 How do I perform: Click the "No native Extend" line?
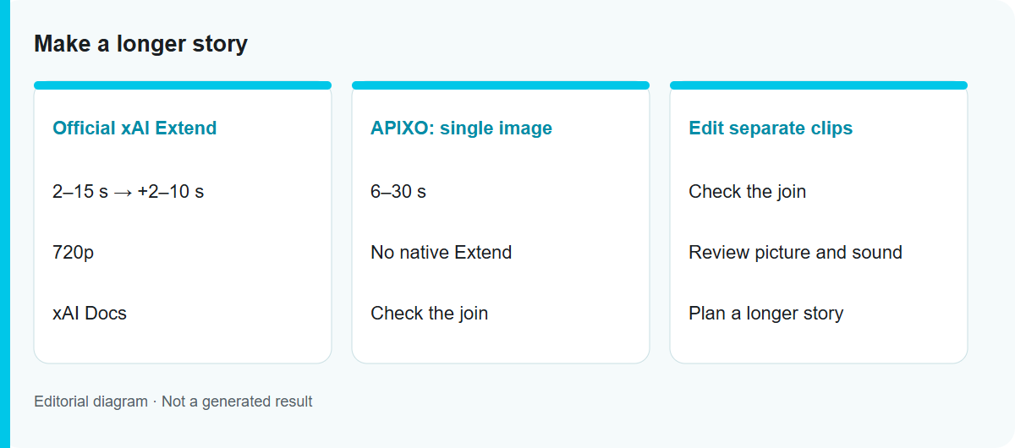tap(441, 253)
